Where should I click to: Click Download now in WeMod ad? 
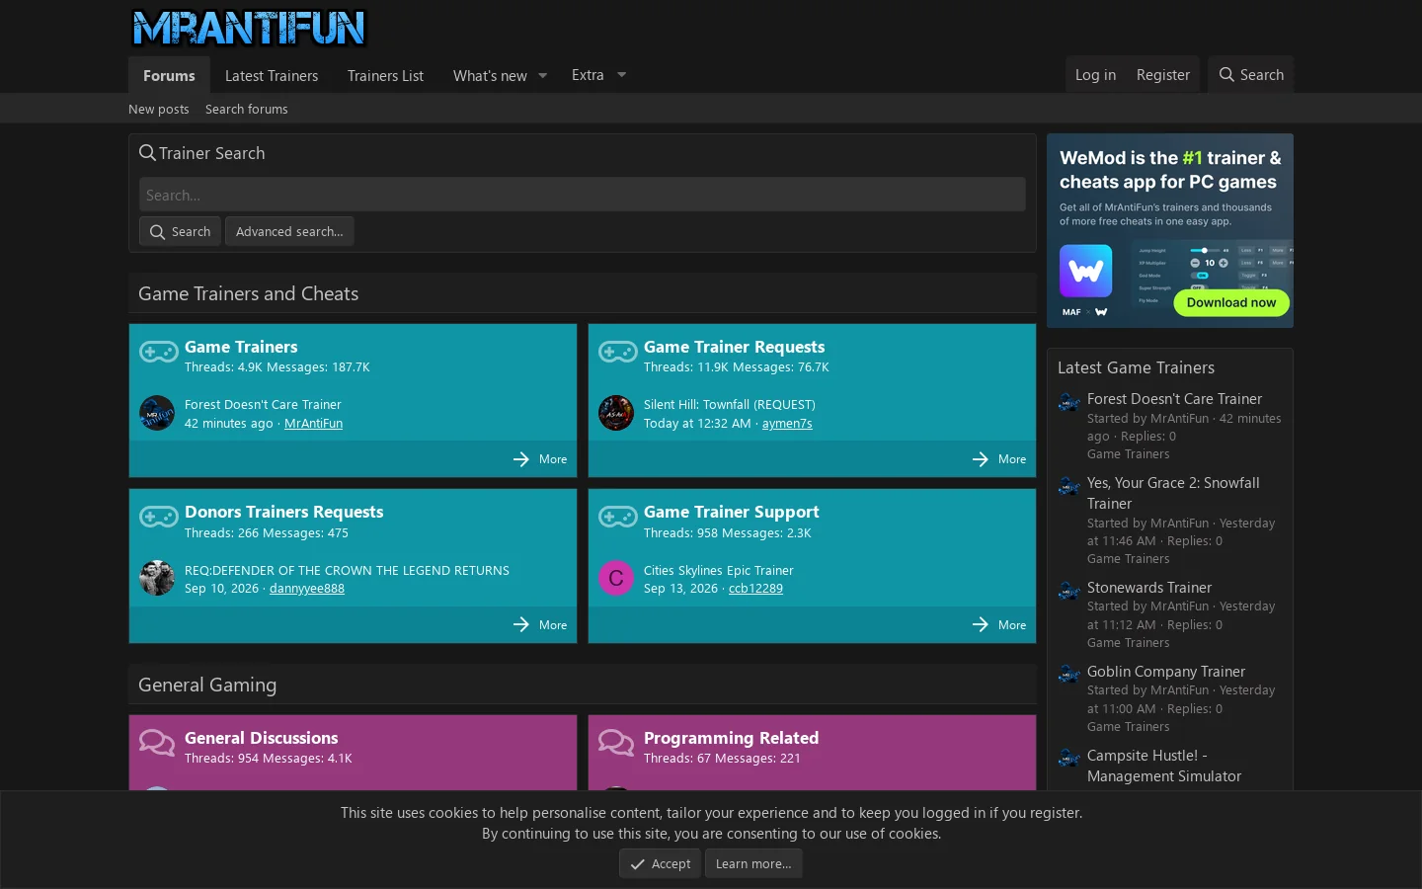(x=1231, y=302)
